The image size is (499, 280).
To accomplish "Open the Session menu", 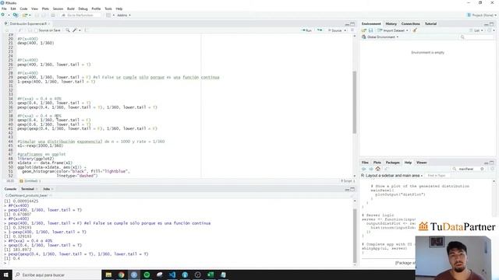I will [x=58, y=9].
